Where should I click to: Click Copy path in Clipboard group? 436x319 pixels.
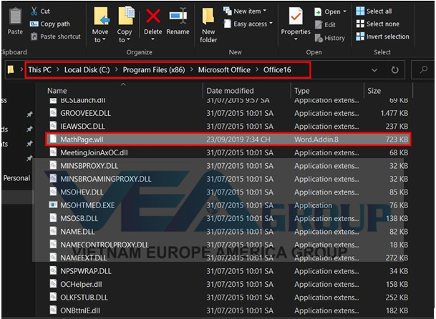click(x=54, y=24)
